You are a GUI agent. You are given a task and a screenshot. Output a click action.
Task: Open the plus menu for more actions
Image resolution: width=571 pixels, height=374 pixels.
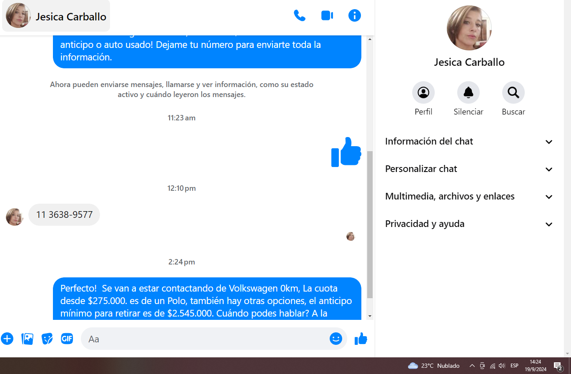tap(7, 339)
